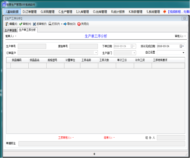Click the Print (打印) printer icon

(50, 24)
